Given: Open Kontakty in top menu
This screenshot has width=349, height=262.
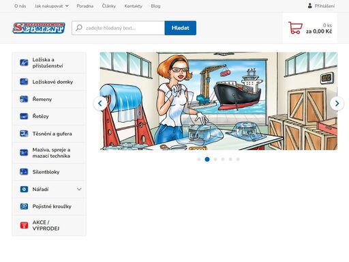Looking at the screenshot, I should click(133, 6).
